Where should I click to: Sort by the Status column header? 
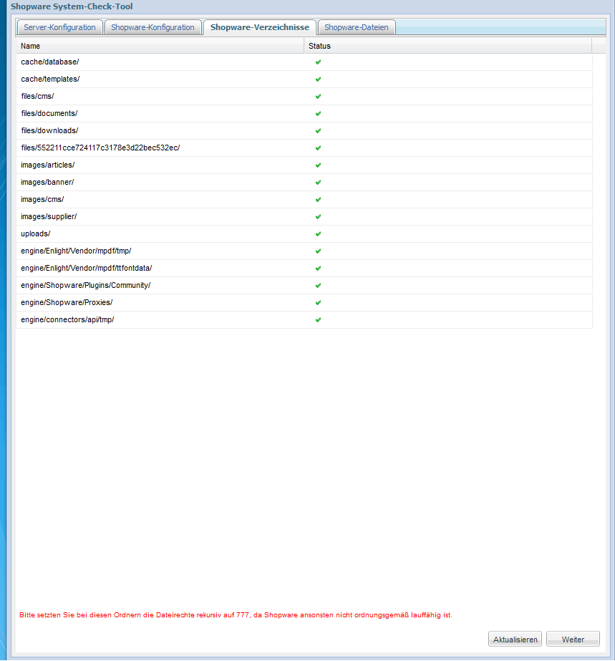tap(447, 46)
